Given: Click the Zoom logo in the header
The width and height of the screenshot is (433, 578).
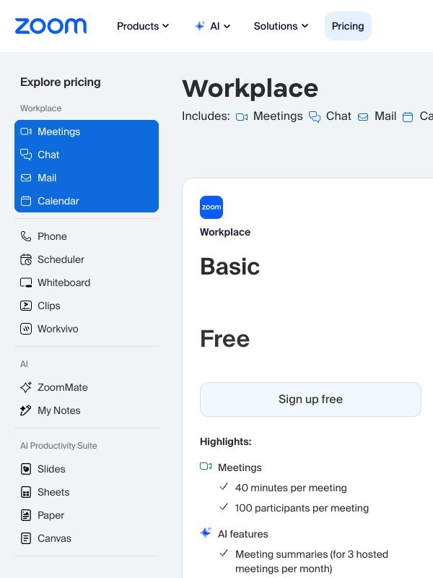Looking at the screenshot, I should [51, 26].
